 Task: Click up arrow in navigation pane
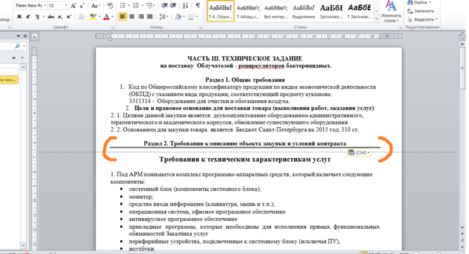[13, 57]
